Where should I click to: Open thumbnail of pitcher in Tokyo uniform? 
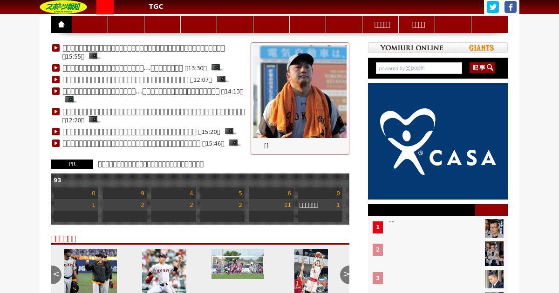pyautogui.click(x=164, y=271)
